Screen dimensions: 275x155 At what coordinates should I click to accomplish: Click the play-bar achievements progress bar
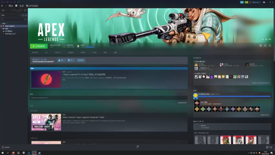point(90,47)
